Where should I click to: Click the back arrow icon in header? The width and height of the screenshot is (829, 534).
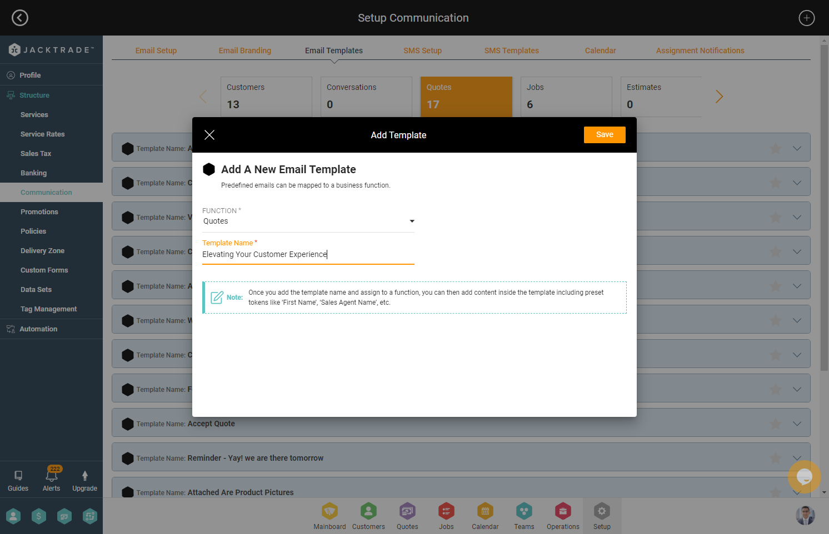(20, 18)
